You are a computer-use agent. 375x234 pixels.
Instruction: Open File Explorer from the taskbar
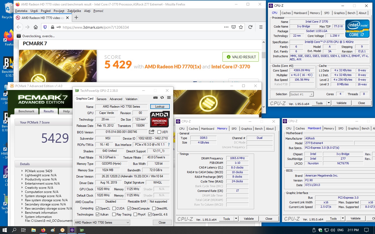pyautogui.click(x=33, y=230)
